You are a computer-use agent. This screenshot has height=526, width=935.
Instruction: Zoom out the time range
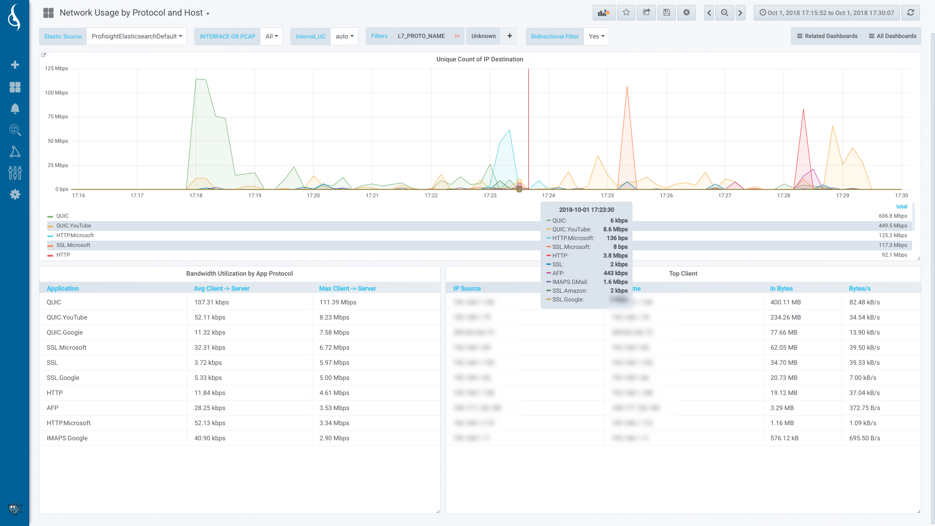[725, 13]
